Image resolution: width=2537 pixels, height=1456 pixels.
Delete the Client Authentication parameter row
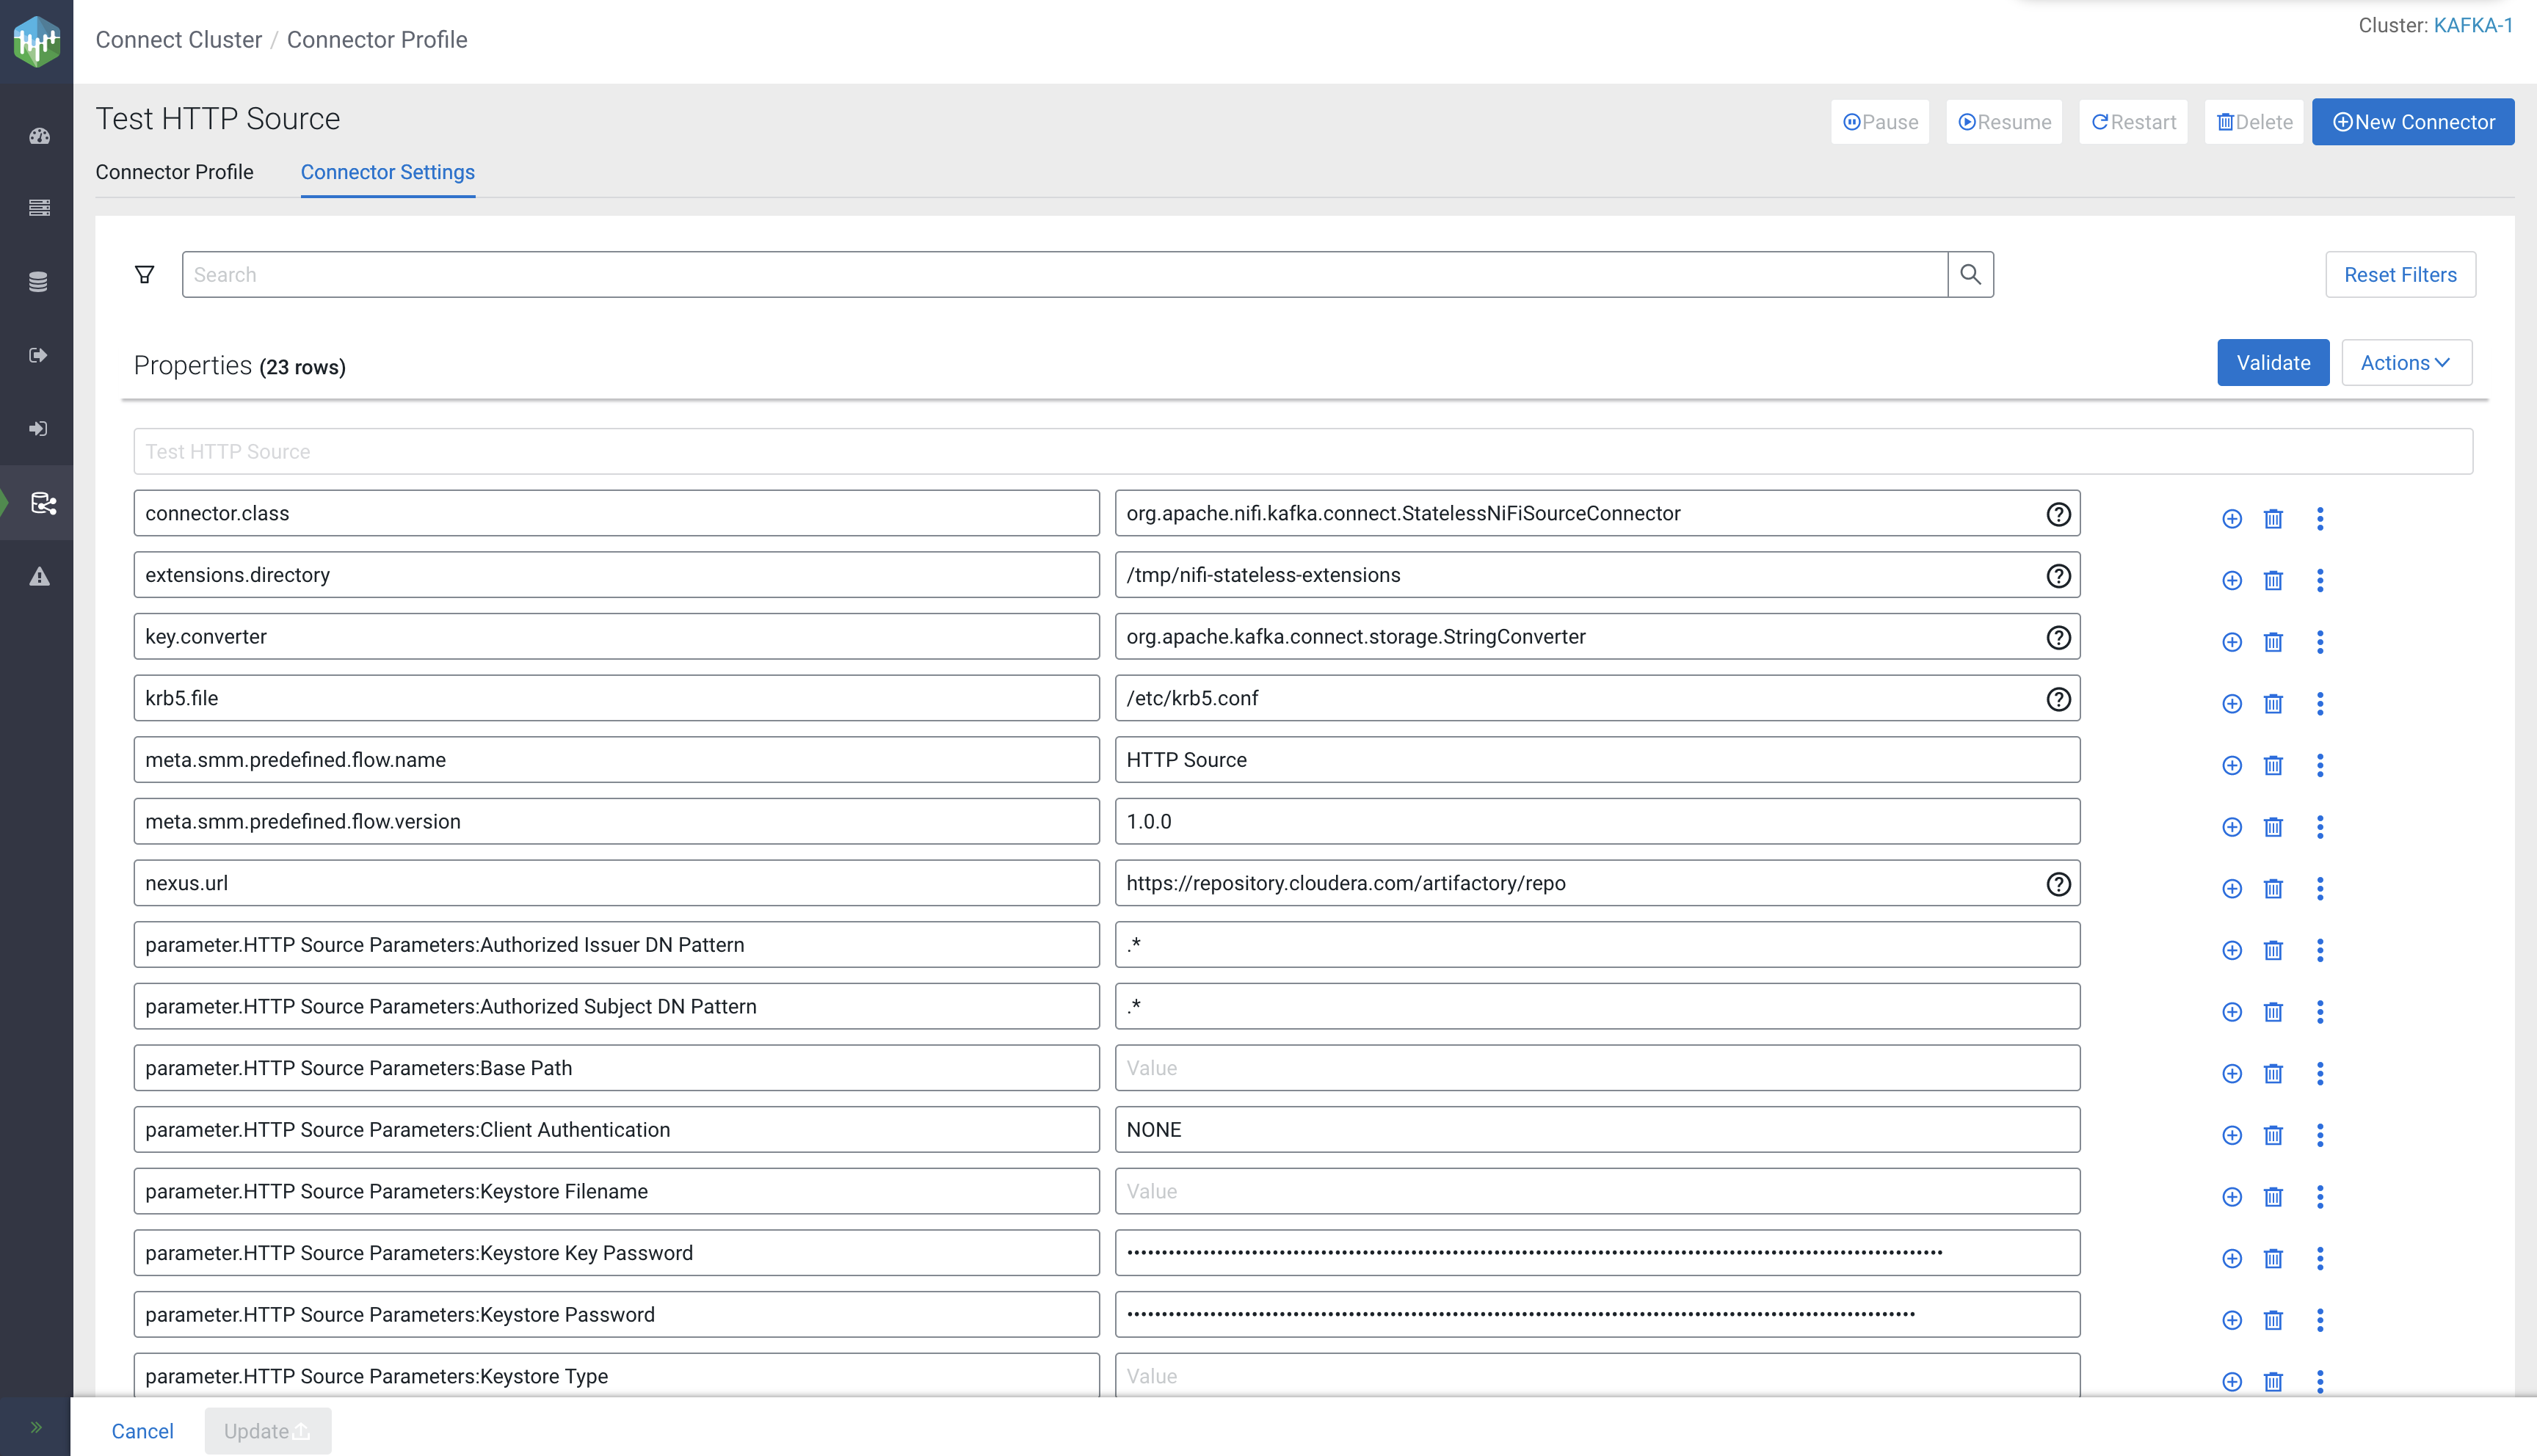(2273, 1135)
